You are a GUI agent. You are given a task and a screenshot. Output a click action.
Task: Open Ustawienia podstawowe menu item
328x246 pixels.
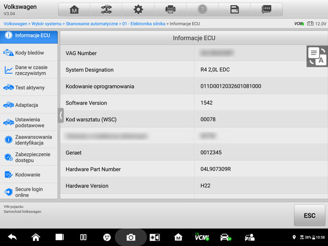[28, 122]
